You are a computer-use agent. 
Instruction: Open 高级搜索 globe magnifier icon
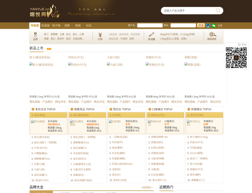[212, 34]
